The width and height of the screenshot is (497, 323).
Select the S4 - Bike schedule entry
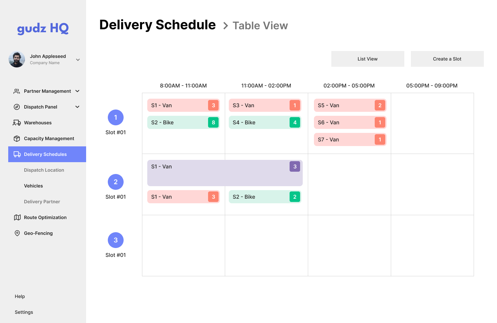pos(265,122)
